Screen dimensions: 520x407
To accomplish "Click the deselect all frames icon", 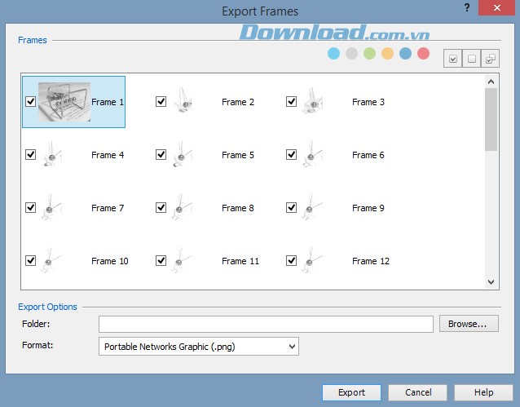I will 472,59.
